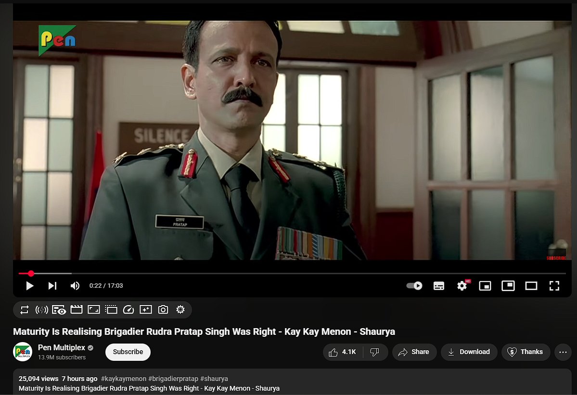Open the more actions three-dot menu
Viewport: 577px width, 395px height.
tap(563, 352)
